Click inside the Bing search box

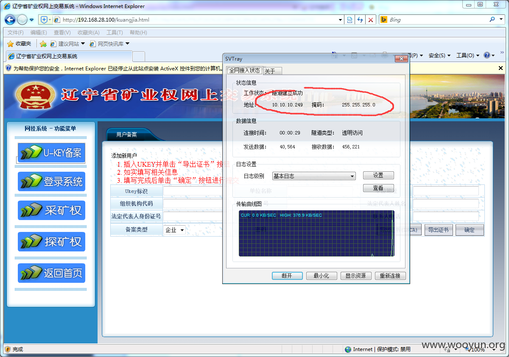437,20
